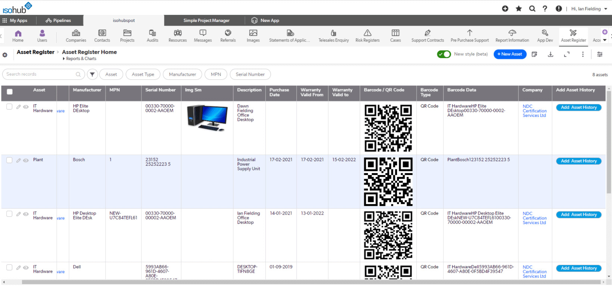Open the Asset Type filter pill
This screenshot has height=286, width=612.
[x=143, y=74]
